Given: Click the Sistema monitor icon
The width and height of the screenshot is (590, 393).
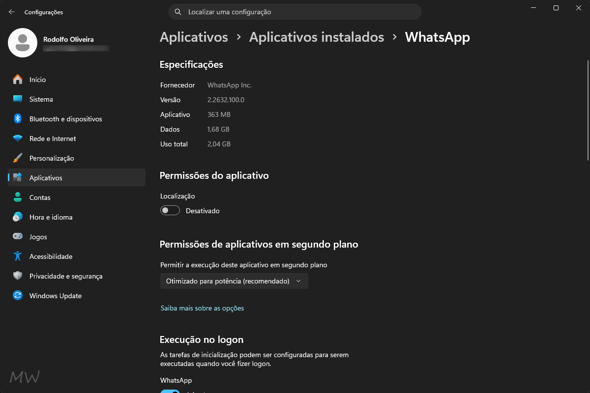Looking at the screenshot, I should point(18,99).
